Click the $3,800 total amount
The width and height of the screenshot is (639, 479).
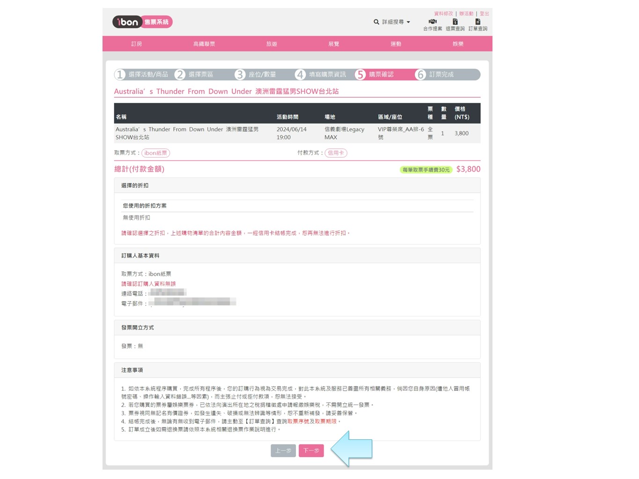coord(468,169)
